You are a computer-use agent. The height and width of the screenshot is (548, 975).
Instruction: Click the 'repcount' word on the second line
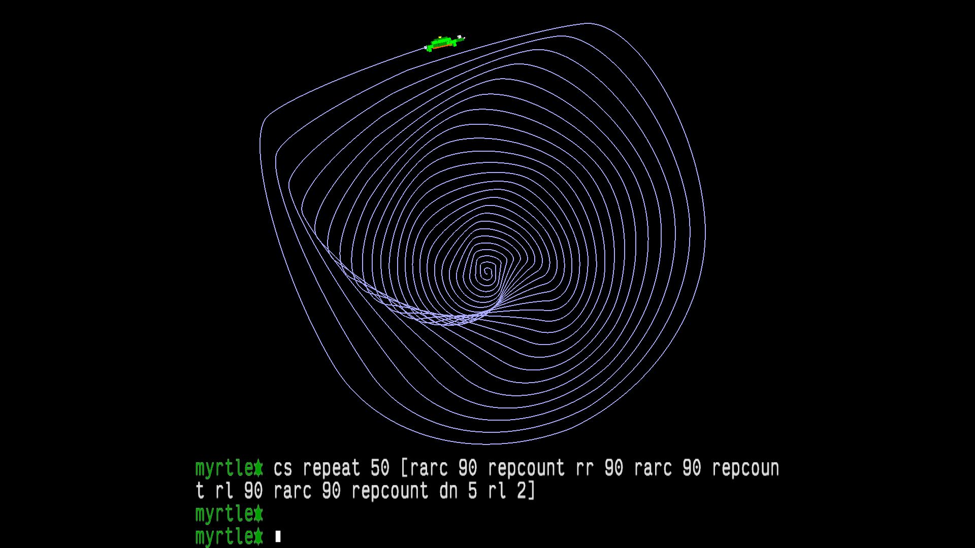pos(389,491)
